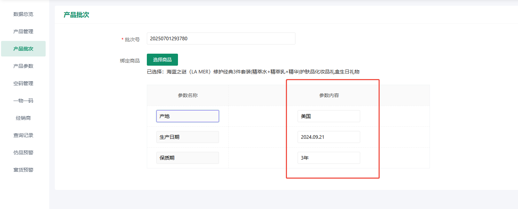This screenshot has width=518, height=209.
Task: Edit the 美国 parameter content field
Action: click(x=329, y=116)
